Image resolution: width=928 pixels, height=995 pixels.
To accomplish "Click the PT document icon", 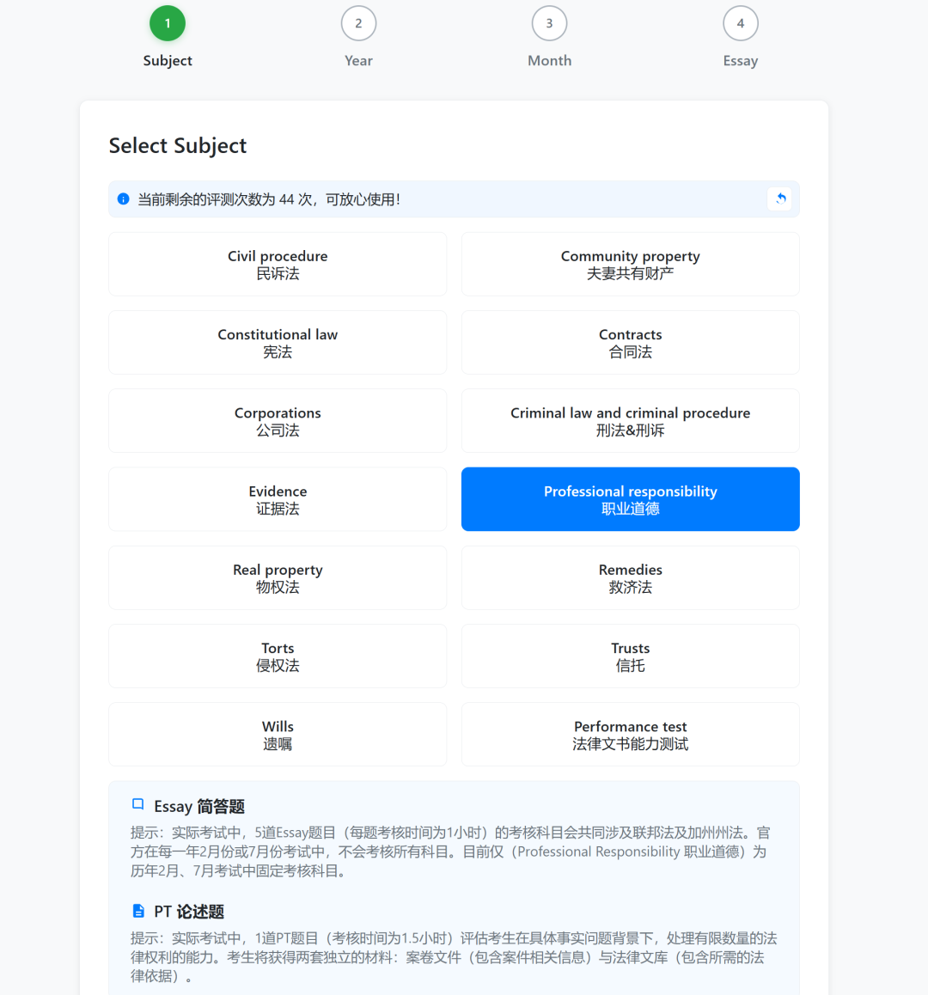I will tap(137, 912).
